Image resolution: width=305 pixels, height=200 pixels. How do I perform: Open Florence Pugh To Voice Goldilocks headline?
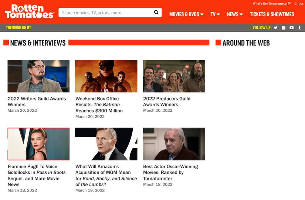point(37,176)
